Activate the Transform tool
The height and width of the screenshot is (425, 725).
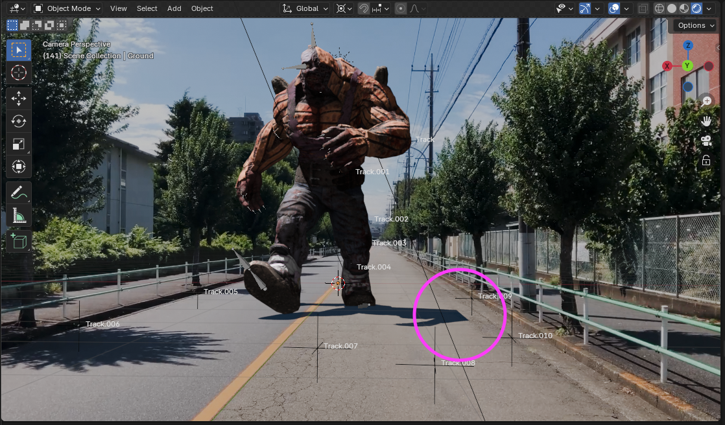[x=19, y=167]
